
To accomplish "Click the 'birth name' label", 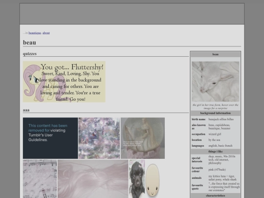I will (198, 119).
